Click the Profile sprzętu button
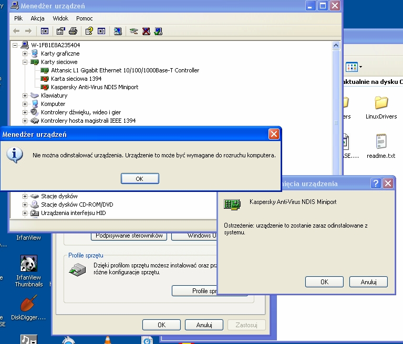Viewport: 403px width, 344px height. click(x=194, y=291)
